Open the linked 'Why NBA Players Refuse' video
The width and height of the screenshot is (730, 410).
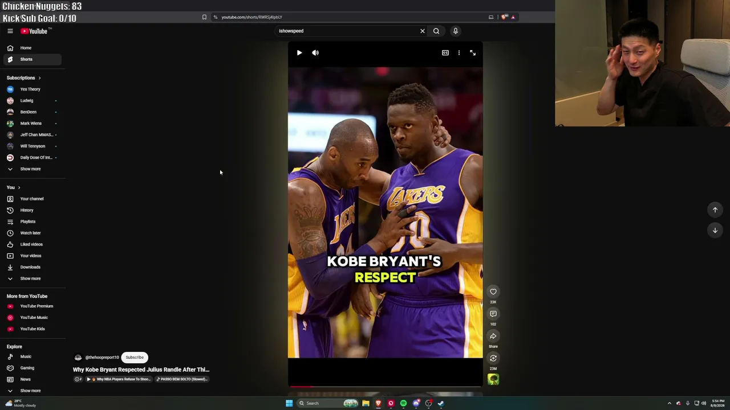click(x=119, y=379)
